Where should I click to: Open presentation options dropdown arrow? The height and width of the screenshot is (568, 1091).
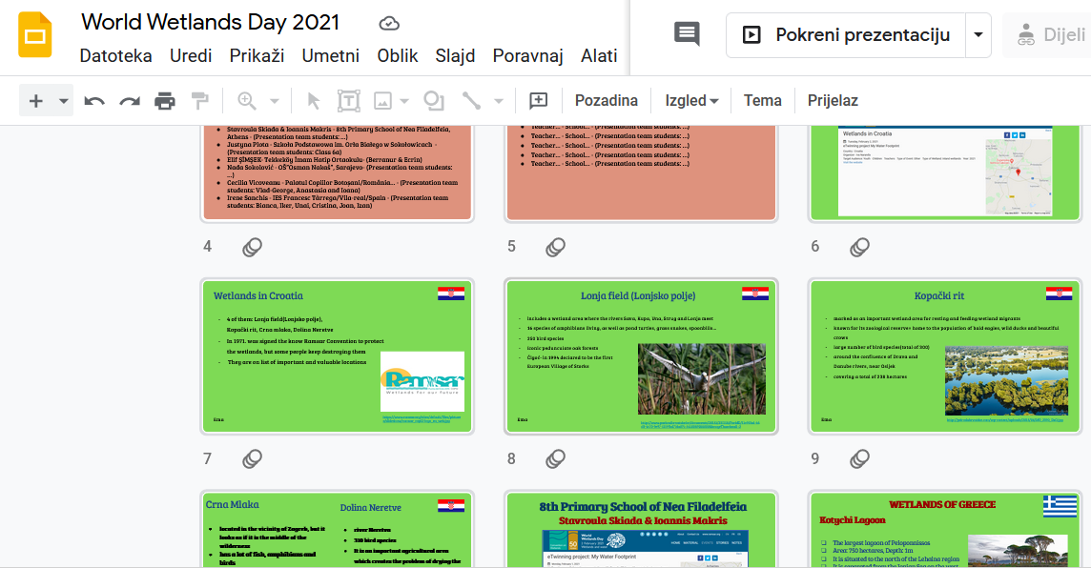click(x=978, y=34)
